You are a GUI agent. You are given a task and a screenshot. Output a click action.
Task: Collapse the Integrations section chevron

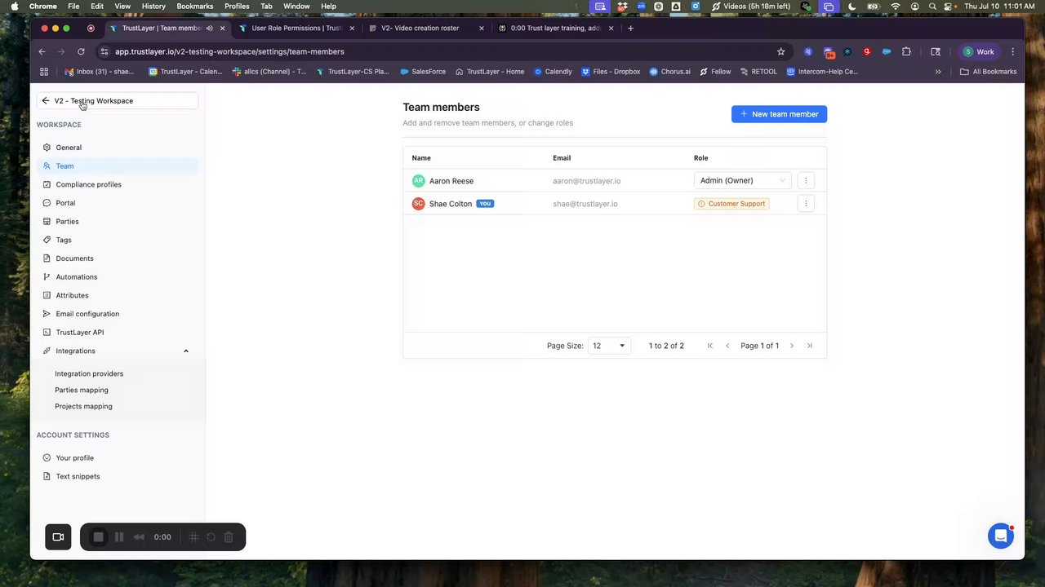186,351
